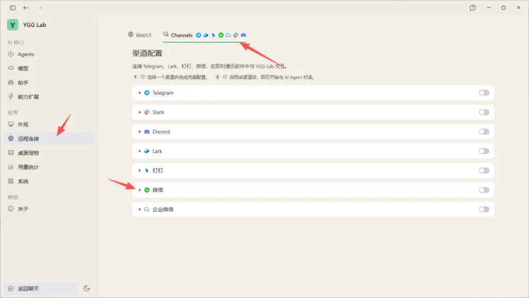The height and width of the screenshot is (298, 529).
Task: Switch on the 微信 channel toggle
Action: click(x=484, y=189)
